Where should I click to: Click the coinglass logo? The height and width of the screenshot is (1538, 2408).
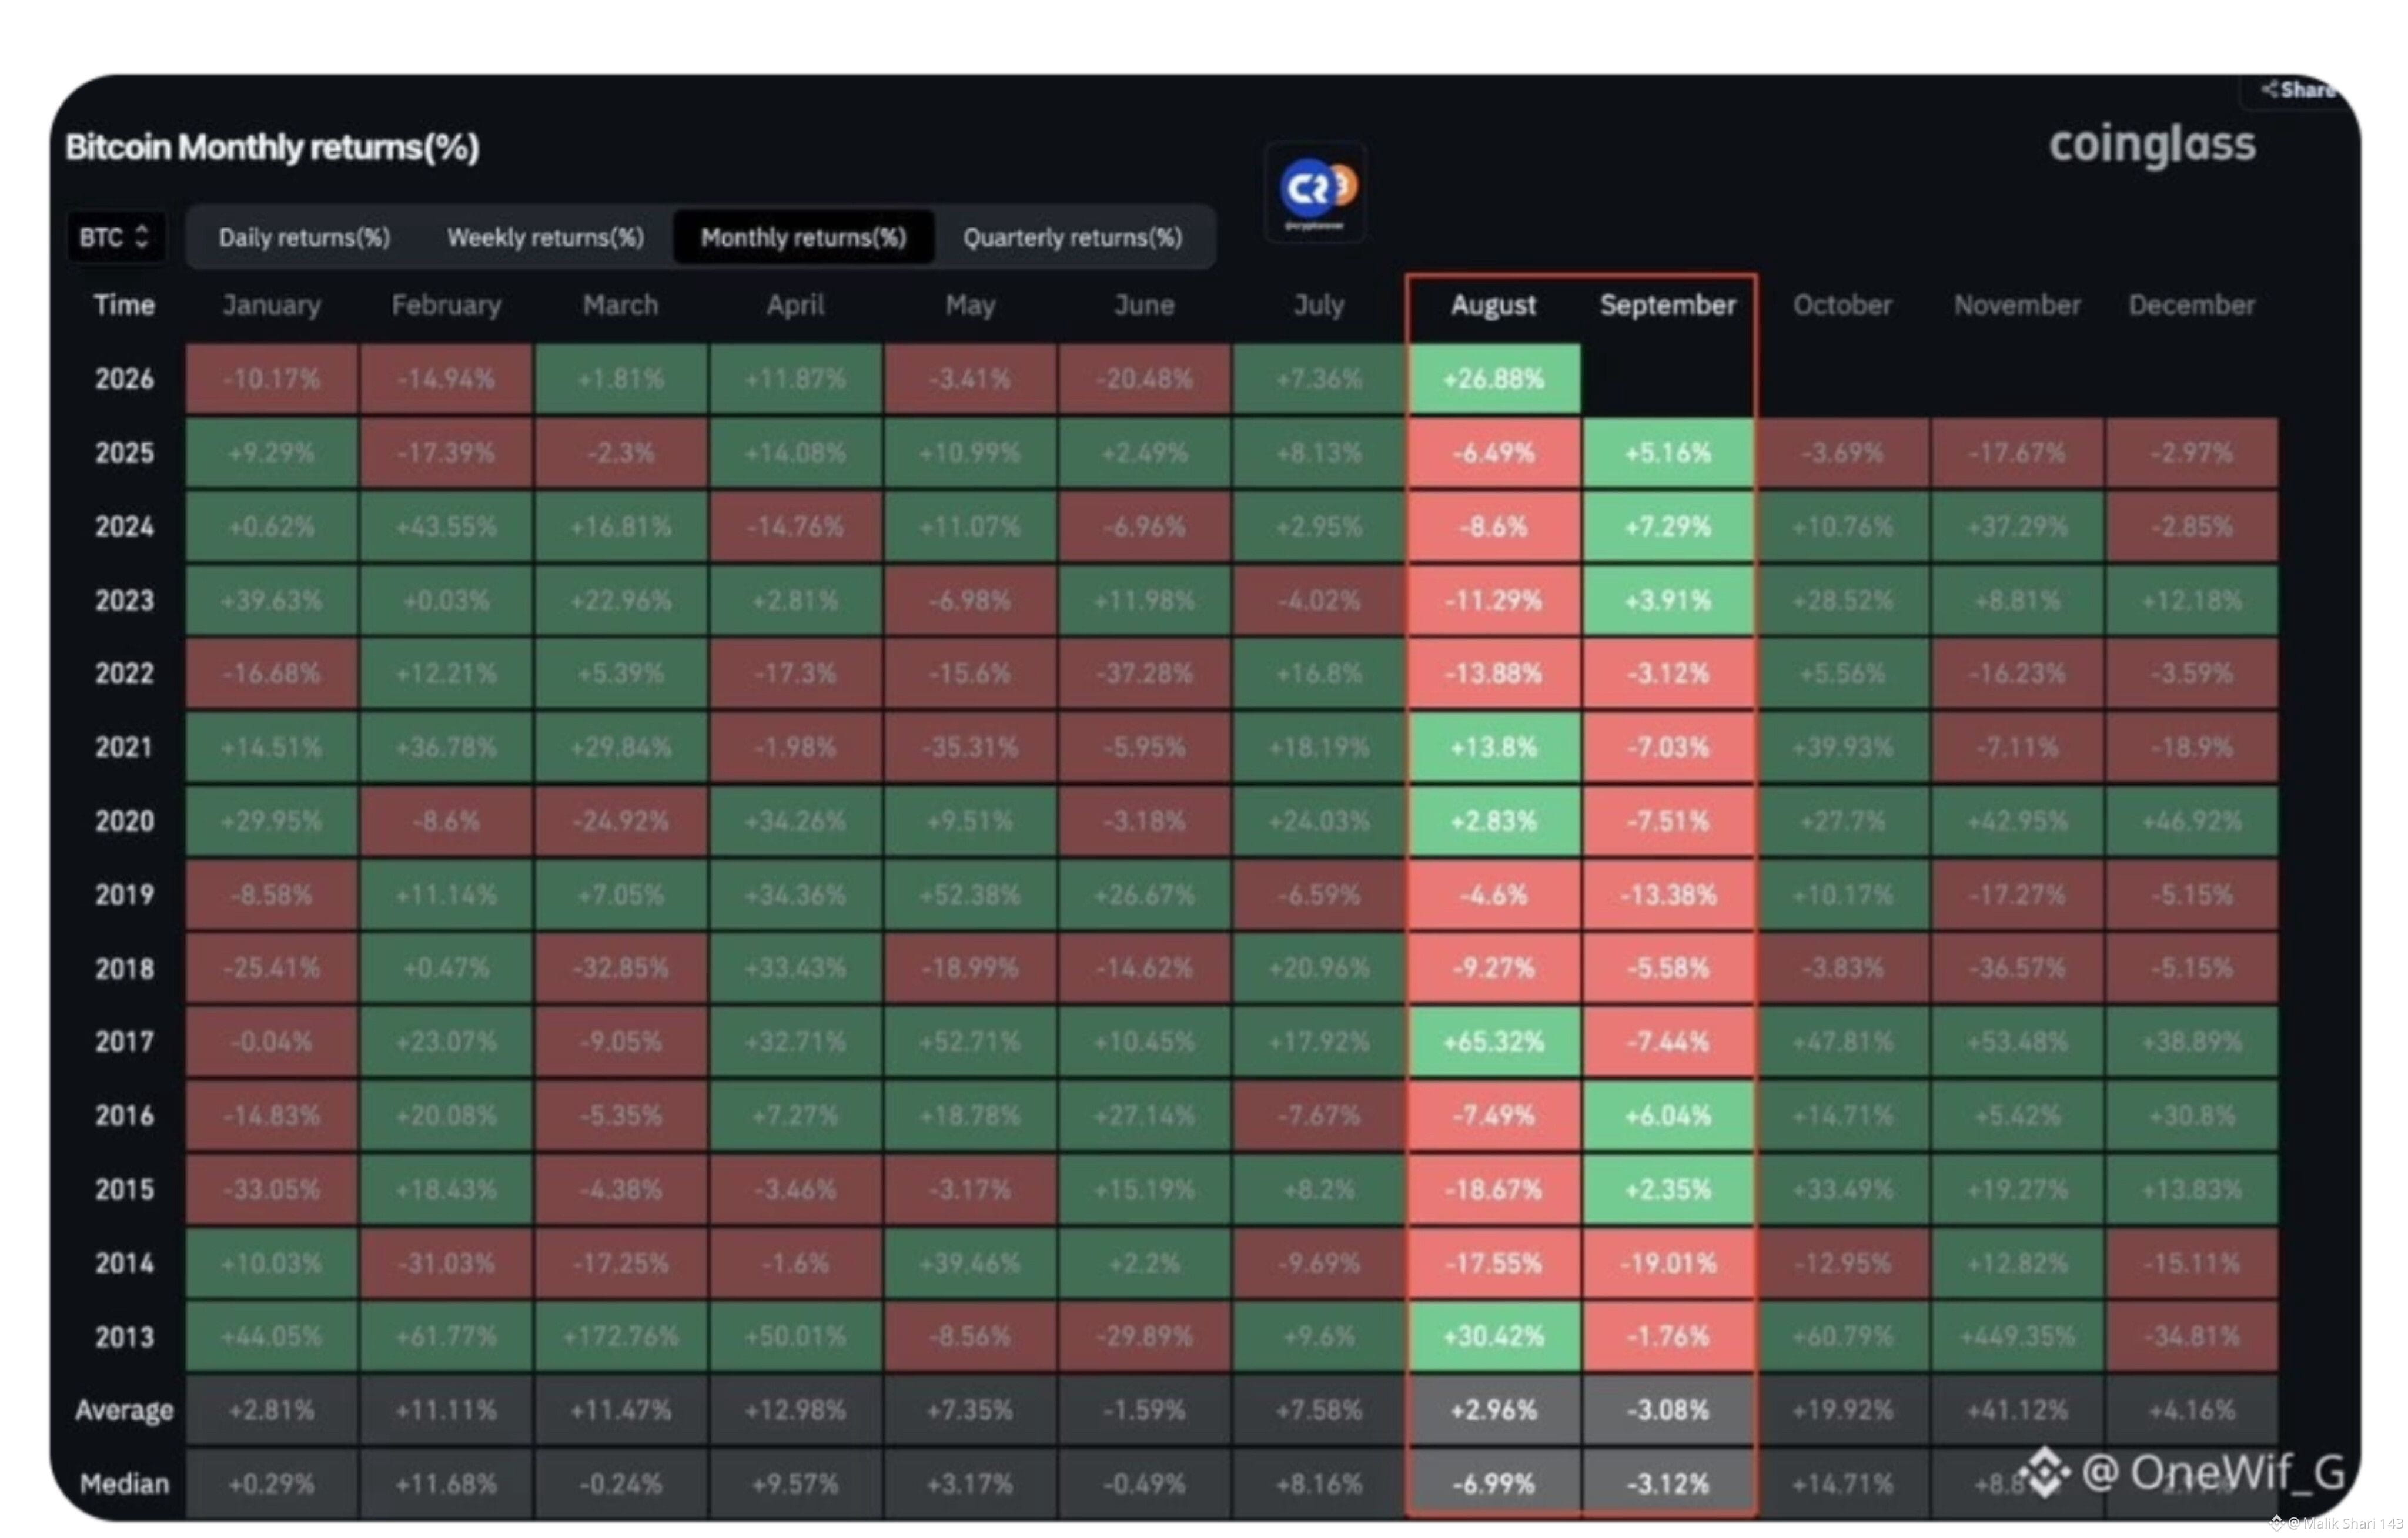click(2152, 146)
